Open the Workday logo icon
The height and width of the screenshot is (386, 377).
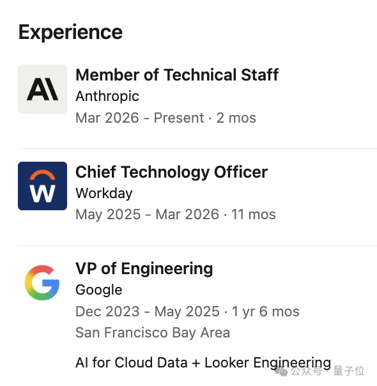tap(42, 186)
